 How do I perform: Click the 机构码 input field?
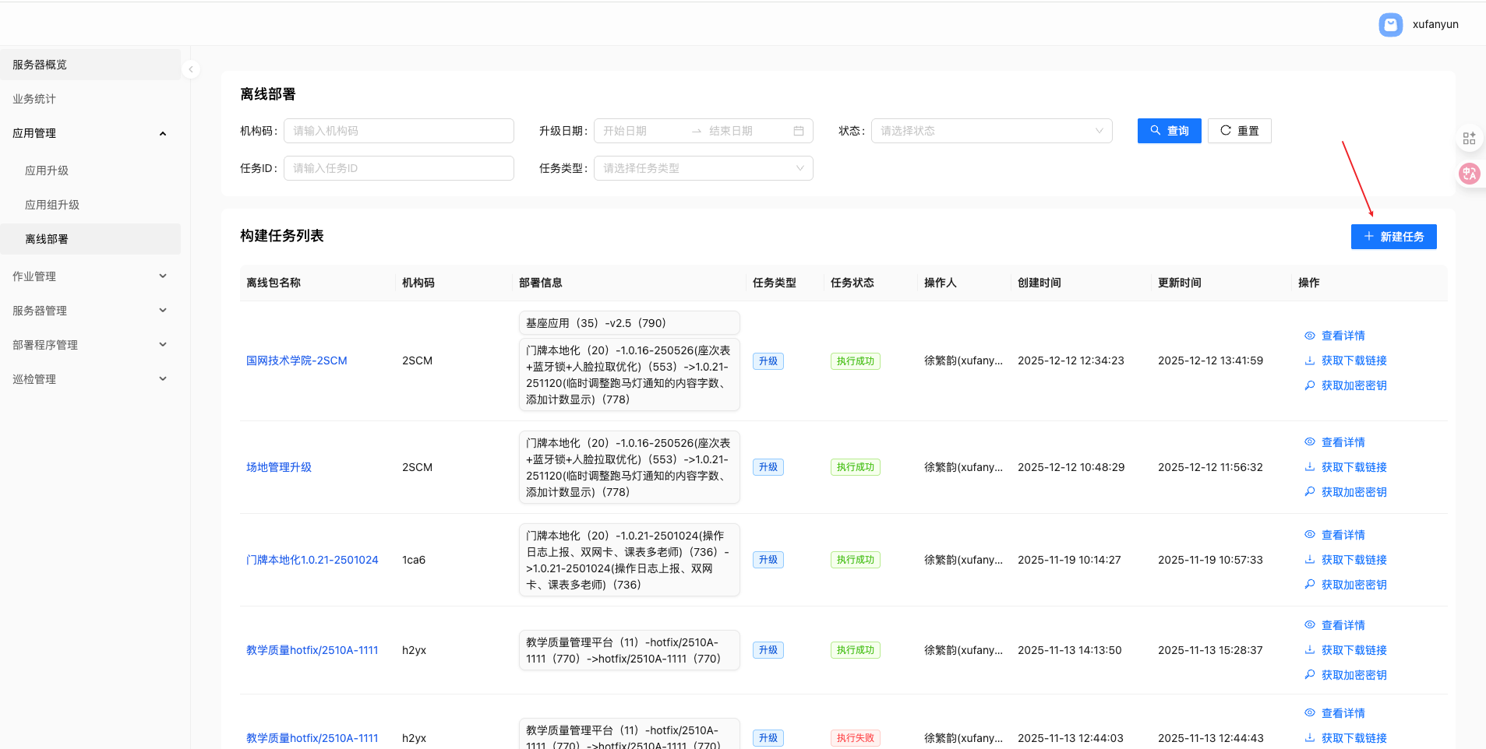[x=398, y=131]
